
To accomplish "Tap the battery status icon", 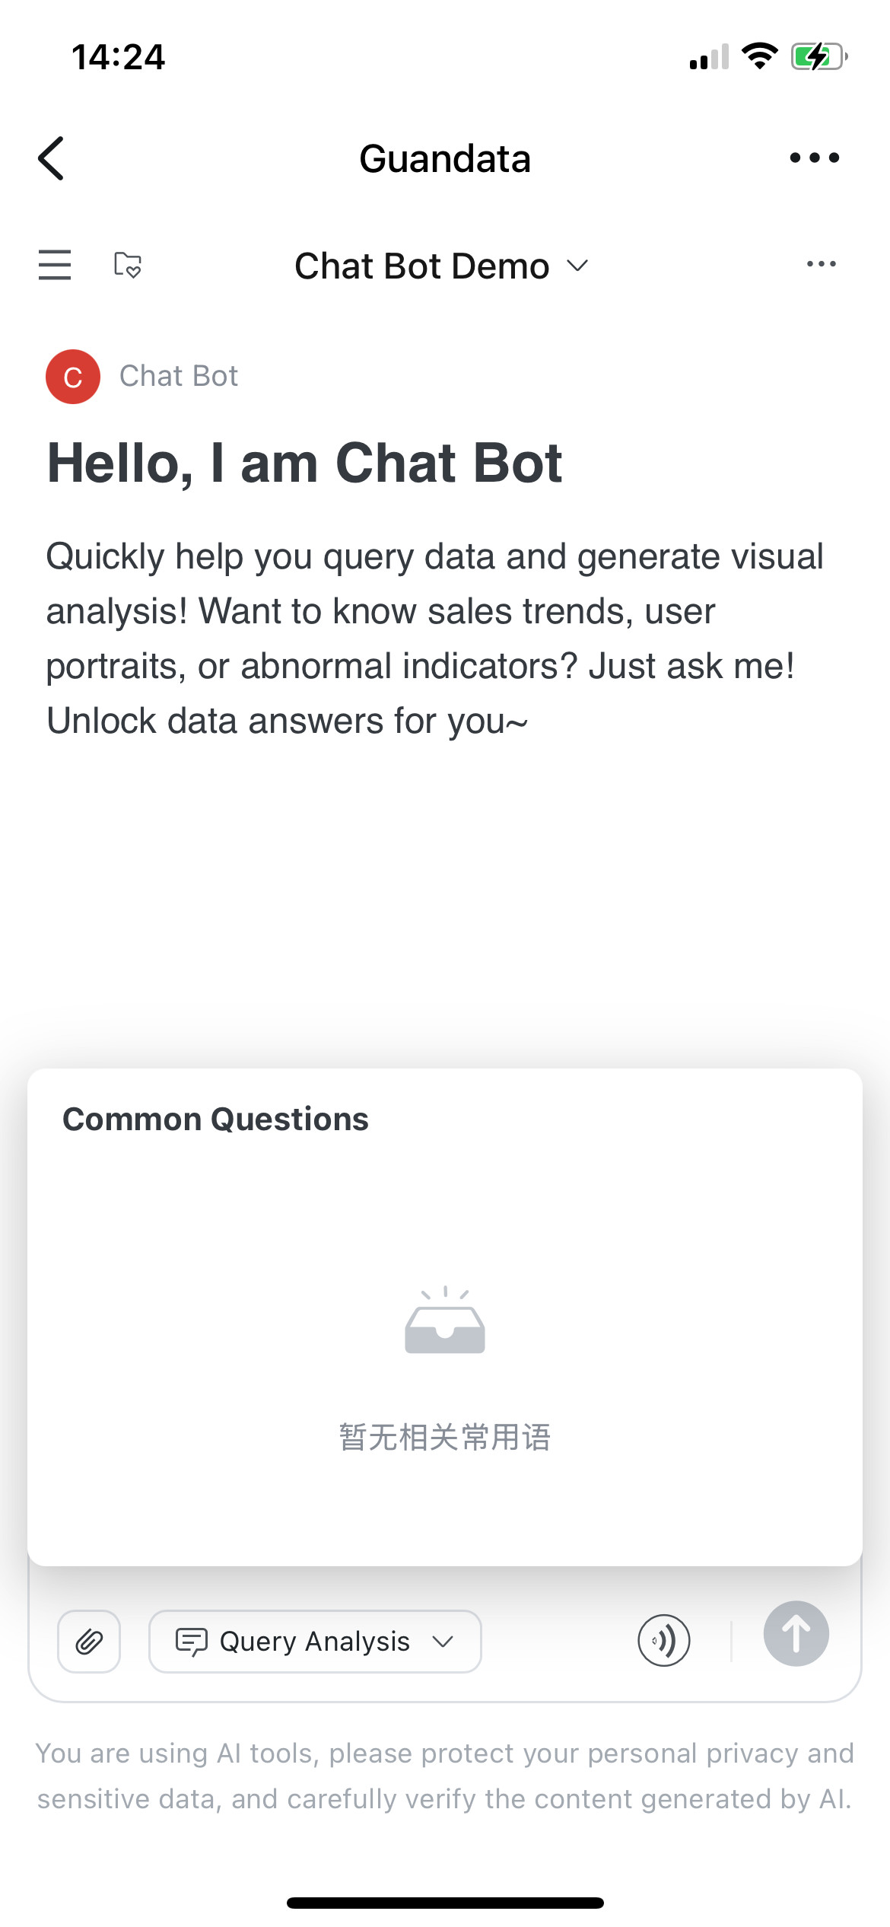I will coord(819,56).
